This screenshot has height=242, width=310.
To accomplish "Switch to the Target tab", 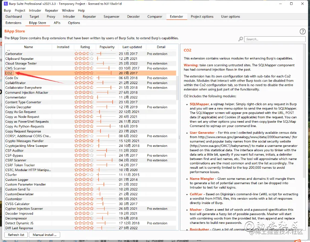I will 34,16.
